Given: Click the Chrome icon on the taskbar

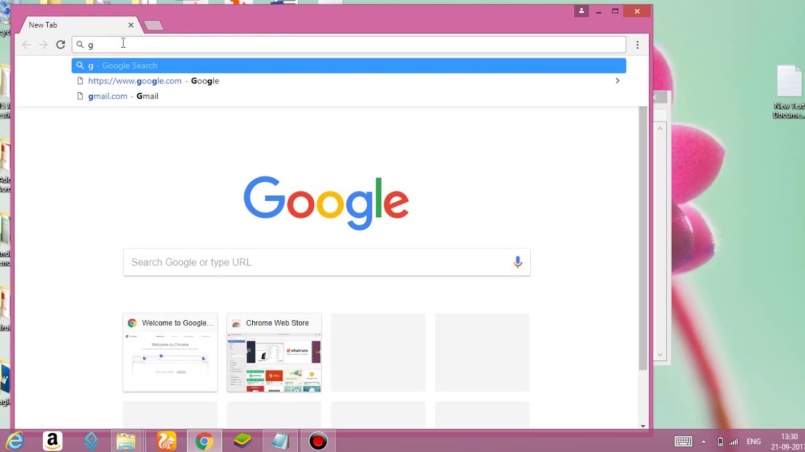Looking at the screenshot, I should pos(204,441).
